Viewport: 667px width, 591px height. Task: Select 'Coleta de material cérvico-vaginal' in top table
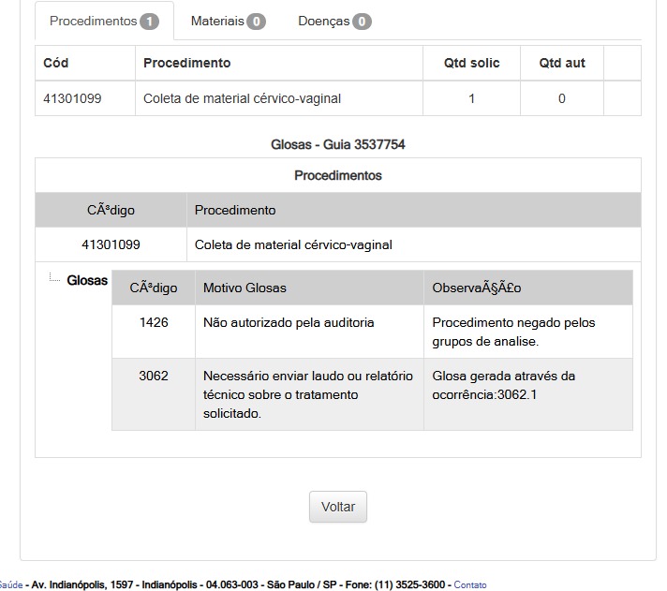[242, 98]
